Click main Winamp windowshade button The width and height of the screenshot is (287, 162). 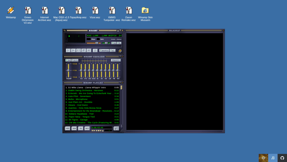click(x=120, y=31)
